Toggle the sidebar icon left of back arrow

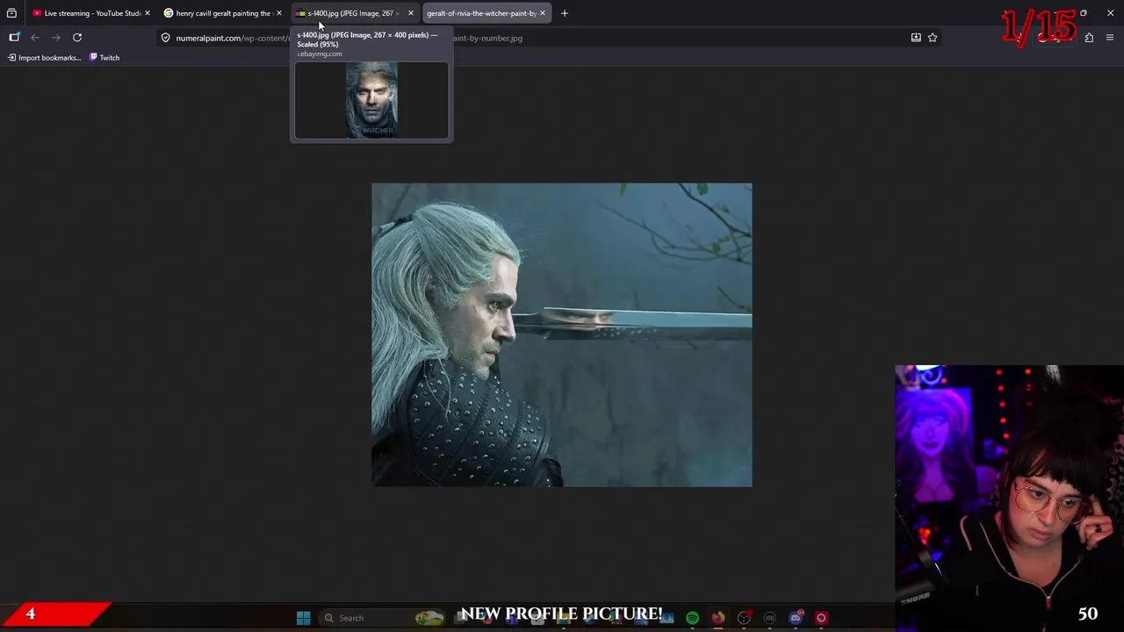[14, 37]
